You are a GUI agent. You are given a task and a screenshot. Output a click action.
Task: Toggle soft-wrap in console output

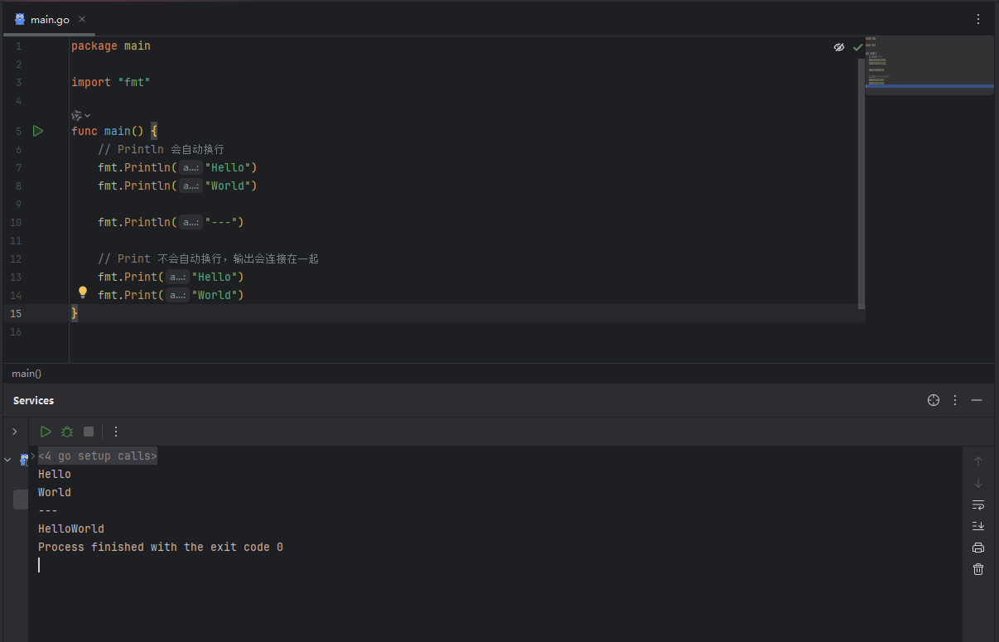click(978, 504)
